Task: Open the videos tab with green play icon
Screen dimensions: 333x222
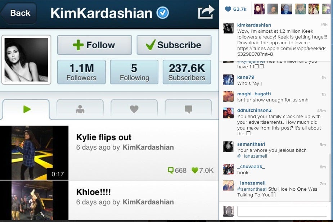Action: pos(26,109)
